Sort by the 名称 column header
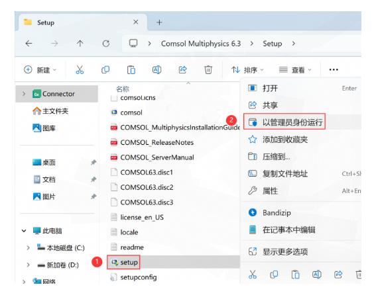Screen dimensions: 376x295 click(123, 89)
